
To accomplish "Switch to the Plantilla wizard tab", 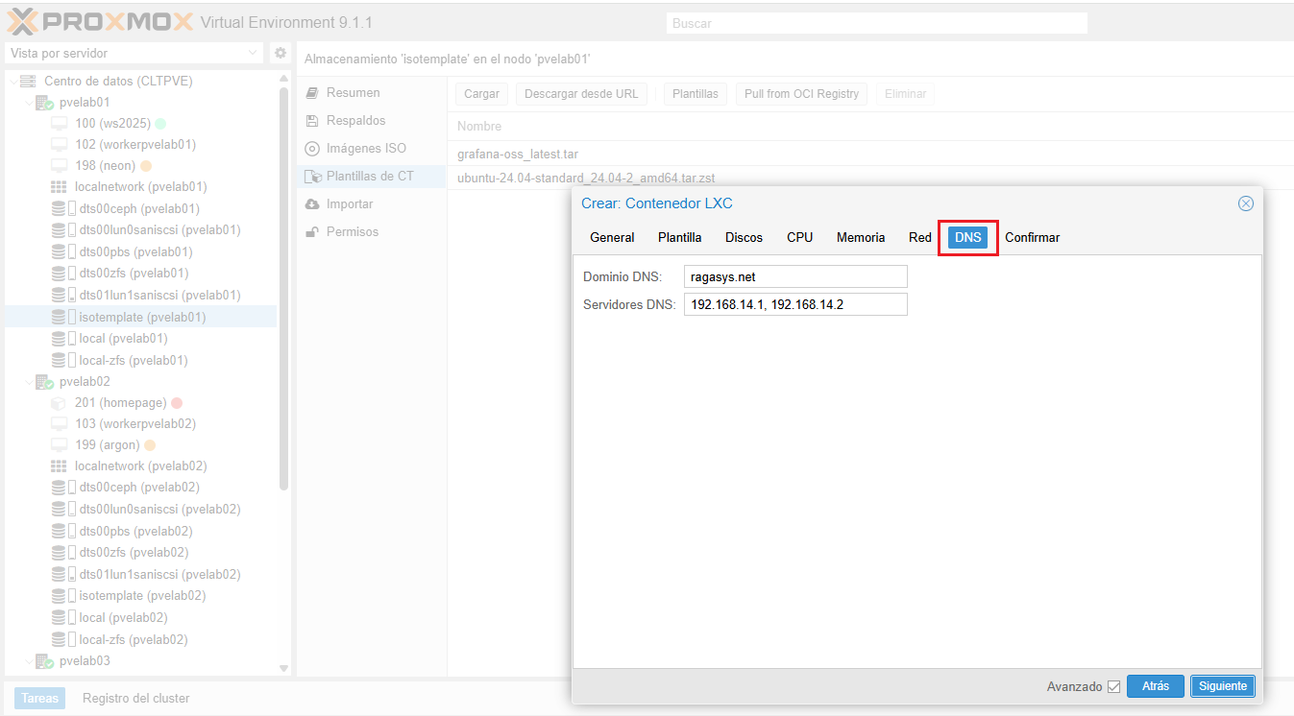I will [680, 237].
